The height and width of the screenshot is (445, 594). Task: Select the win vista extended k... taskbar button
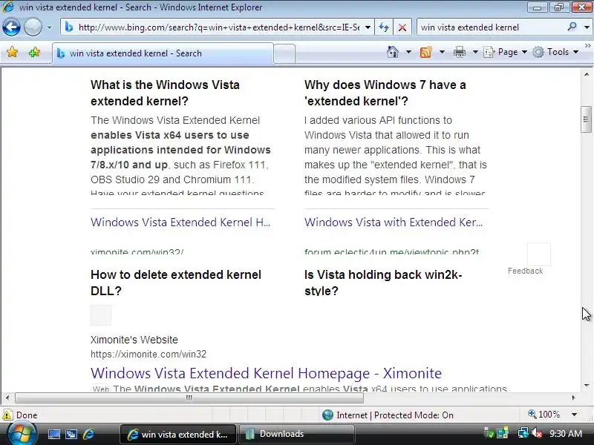(178, 434)
